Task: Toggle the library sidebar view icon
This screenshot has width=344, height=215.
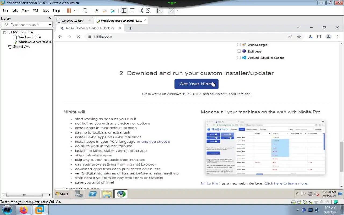Action: coord(124,10)
